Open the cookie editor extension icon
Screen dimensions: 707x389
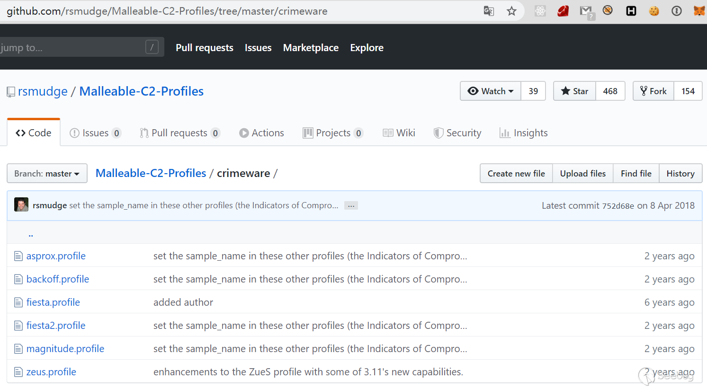click(654, 11)
